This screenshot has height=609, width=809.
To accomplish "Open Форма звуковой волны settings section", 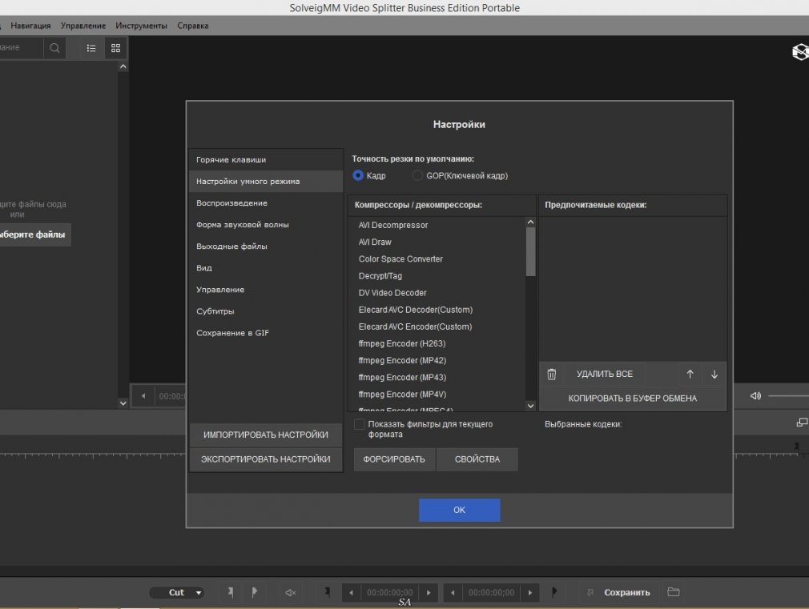I will (x=266, y=225).
